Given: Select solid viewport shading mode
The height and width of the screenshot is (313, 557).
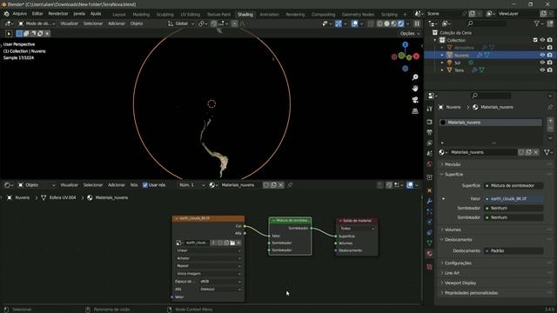Looking at the screenshot, I should pos(386,23).
